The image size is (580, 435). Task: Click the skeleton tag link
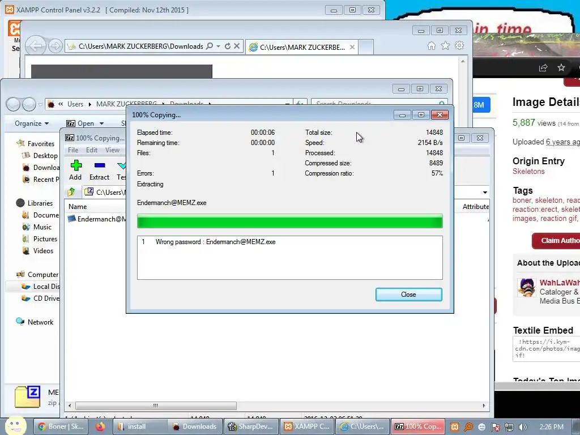tap(548, 200)
